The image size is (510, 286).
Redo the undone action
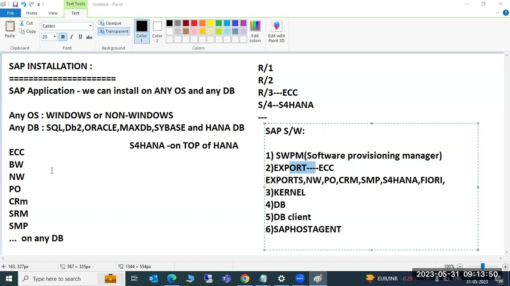point(31,4)
